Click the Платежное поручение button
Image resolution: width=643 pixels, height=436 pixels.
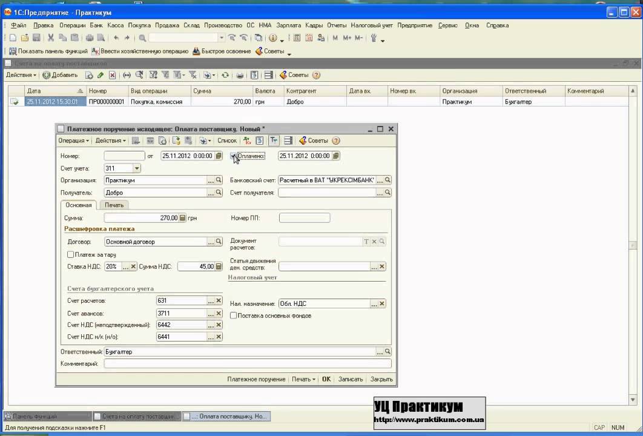(256, 380)
